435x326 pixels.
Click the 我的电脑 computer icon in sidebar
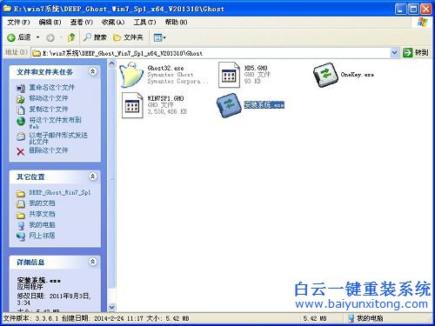pyautogui.click(x=21, y=226)
